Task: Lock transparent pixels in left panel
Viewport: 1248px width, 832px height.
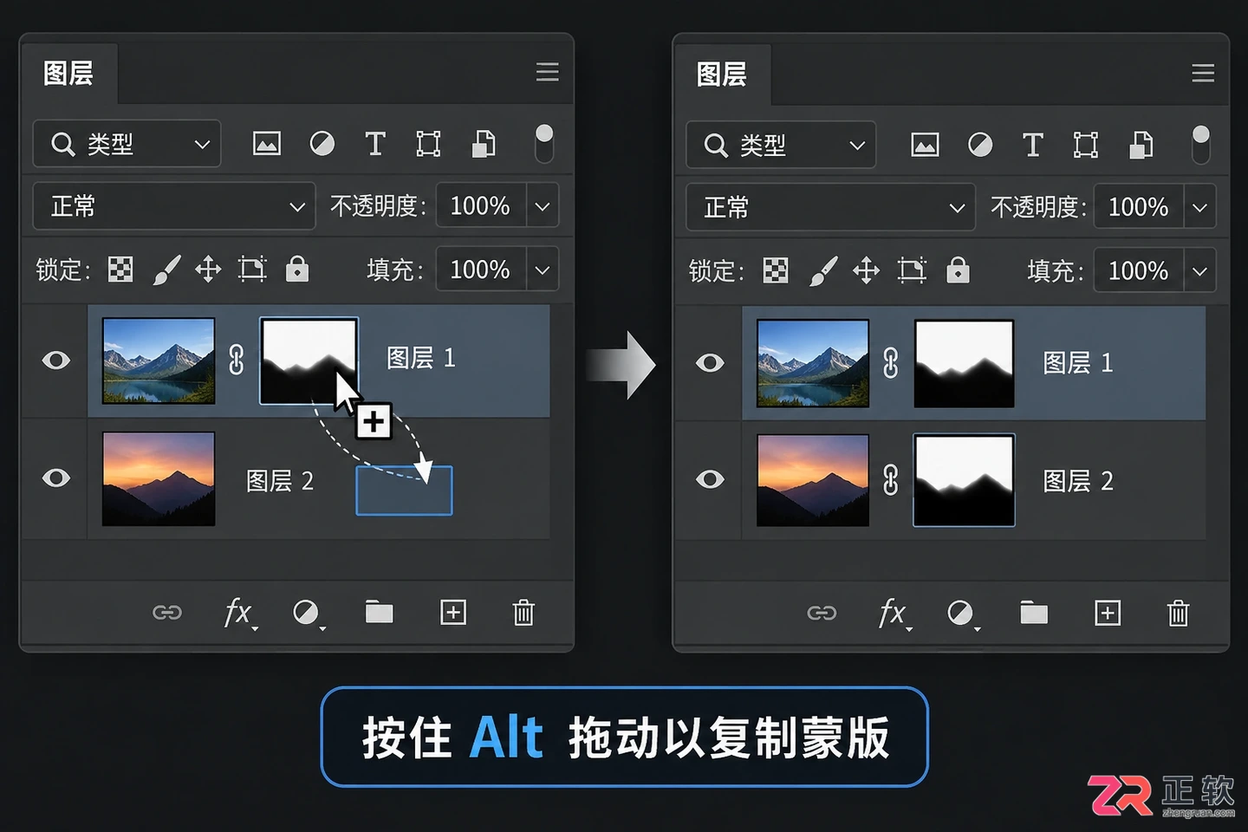Action: pos(120,270)
